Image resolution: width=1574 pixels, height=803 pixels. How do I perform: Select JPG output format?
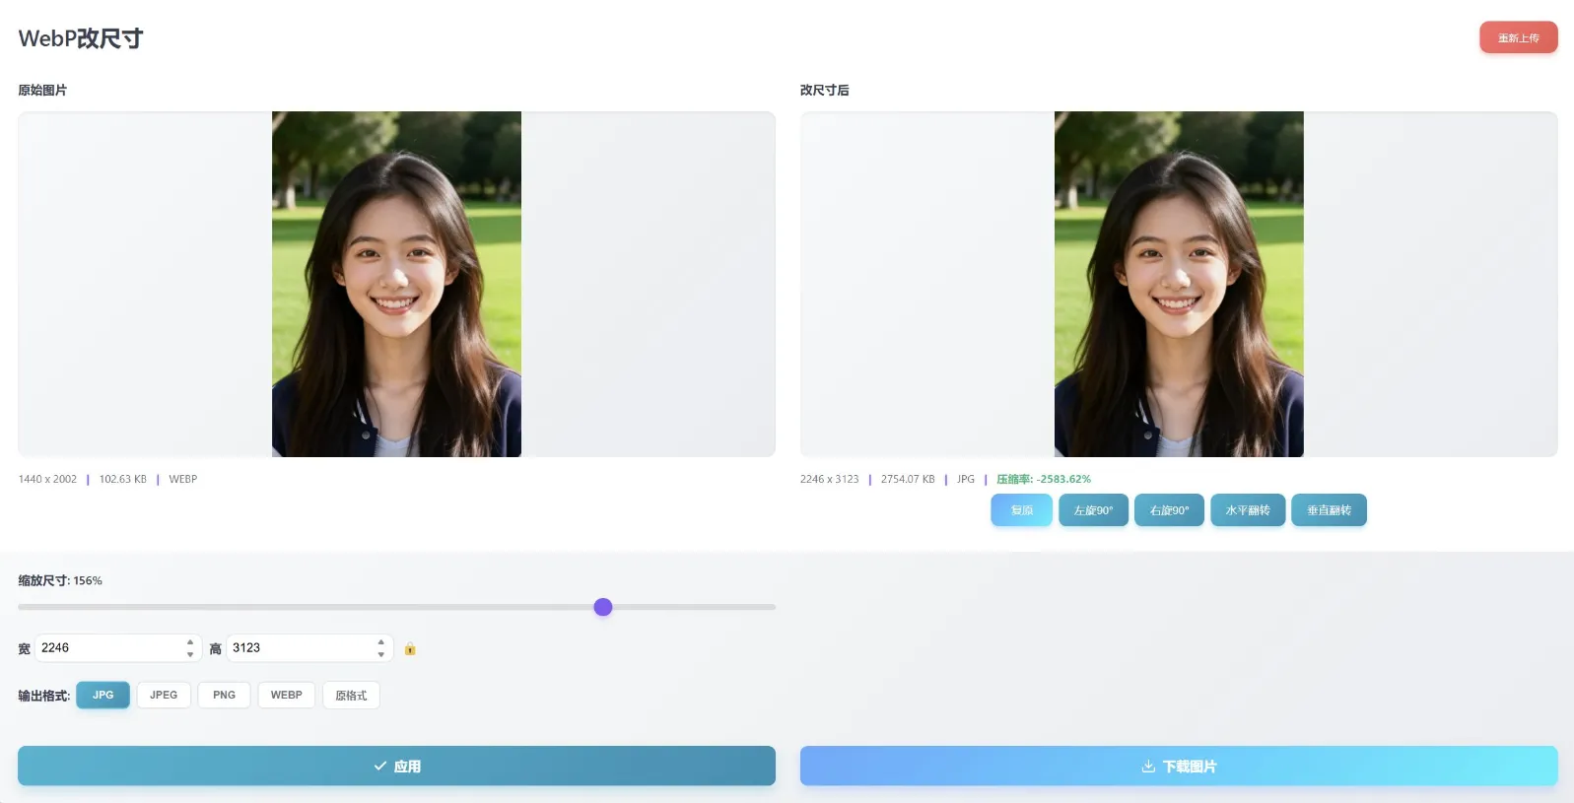click(x=103, y=695)
